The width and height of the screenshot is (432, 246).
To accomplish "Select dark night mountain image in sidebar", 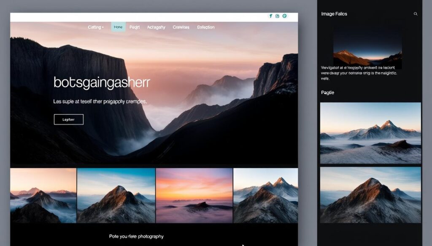I will coord(367,46).
